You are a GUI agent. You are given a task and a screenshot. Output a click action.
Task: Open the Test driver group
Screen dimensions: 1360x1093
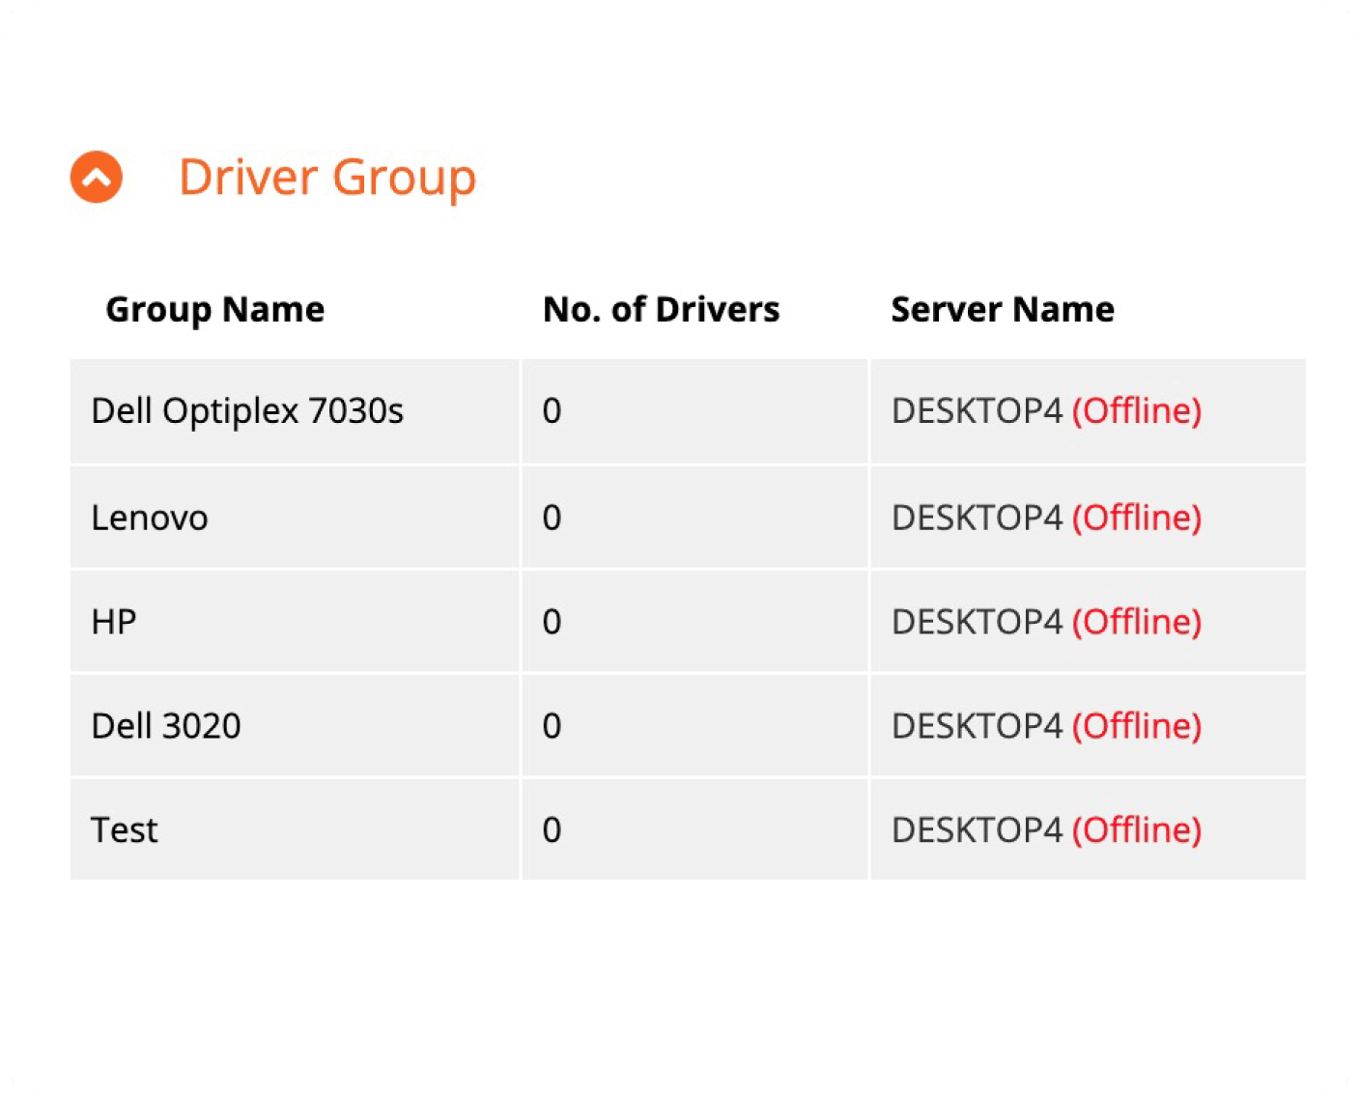point(125,830)
